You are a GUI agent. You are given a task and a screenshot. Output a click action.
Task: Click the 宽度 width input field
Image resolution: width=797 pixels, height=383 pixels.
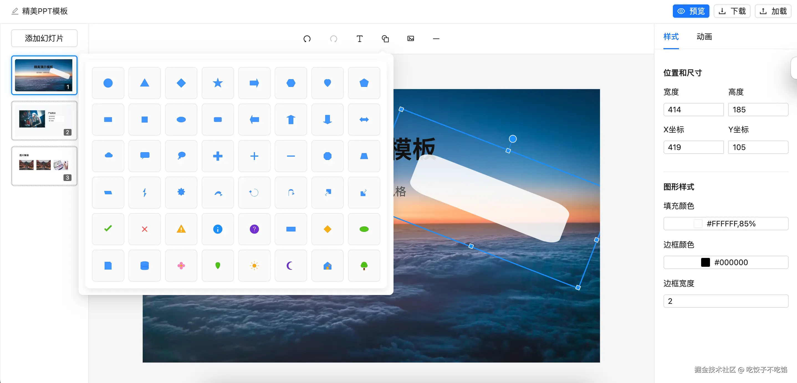coord(693,110)
